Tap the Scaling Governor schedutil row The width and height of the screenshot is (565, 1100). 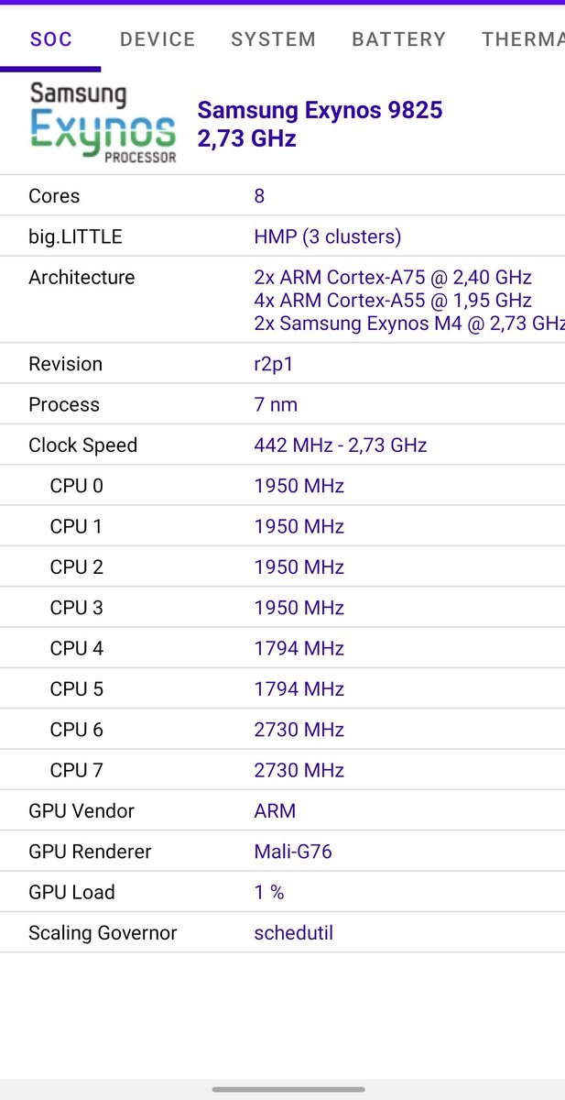pyautogui.click(x=282, y=932)
